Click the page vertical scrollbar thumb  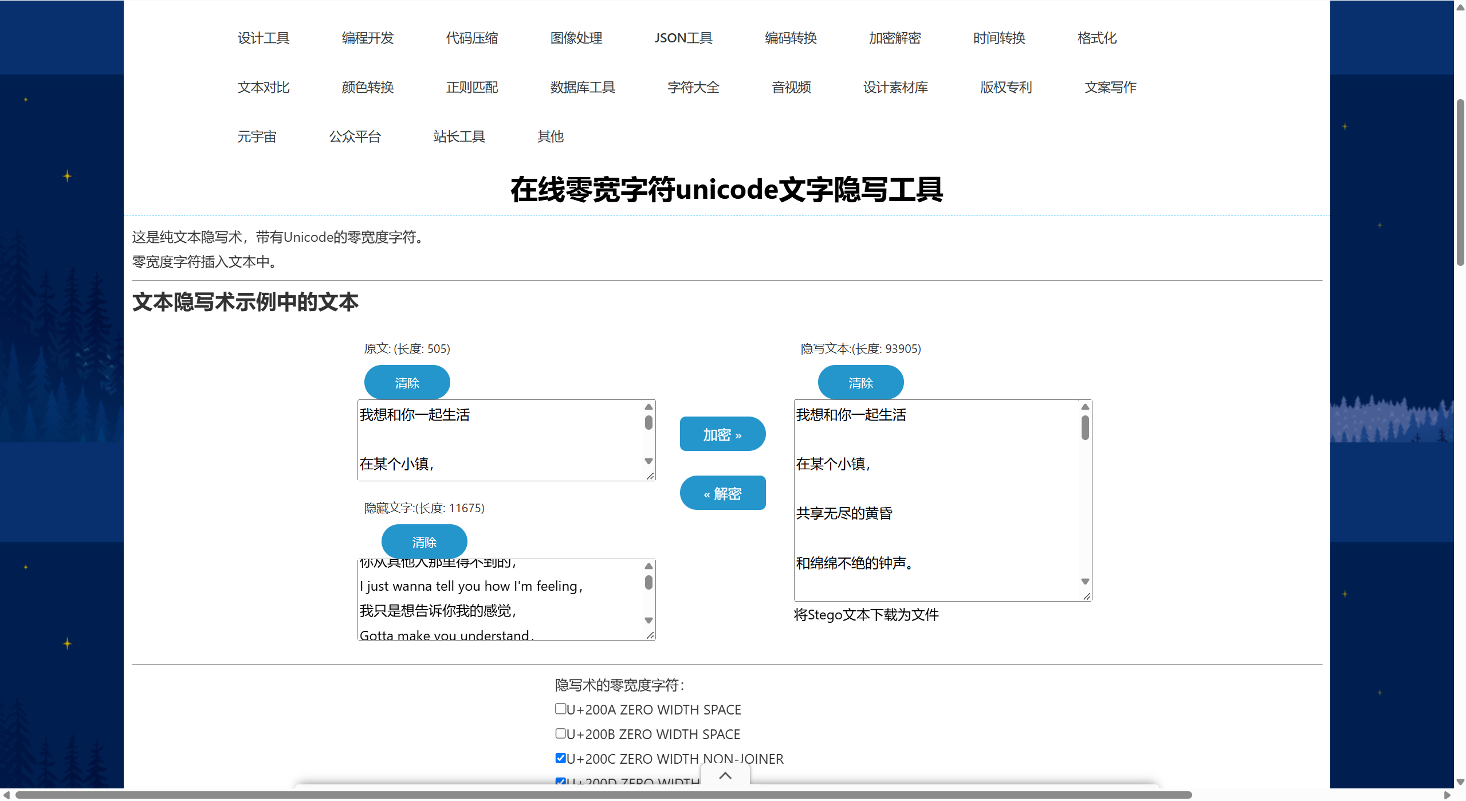click(1460, 182)
